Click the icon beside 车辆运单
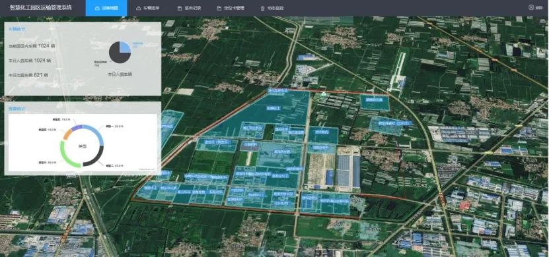The height and width of the screenshot is (257, 549). click(138, 8)
